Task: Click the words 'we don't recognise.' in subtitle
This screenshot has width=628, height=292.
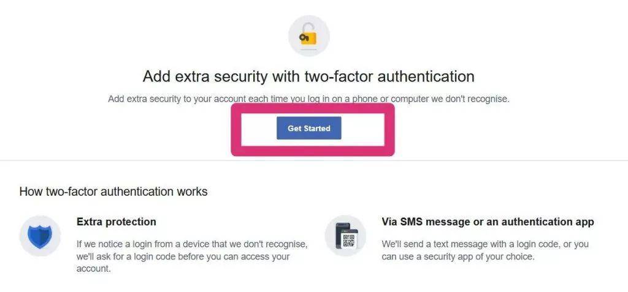Action: click(470, 99)
